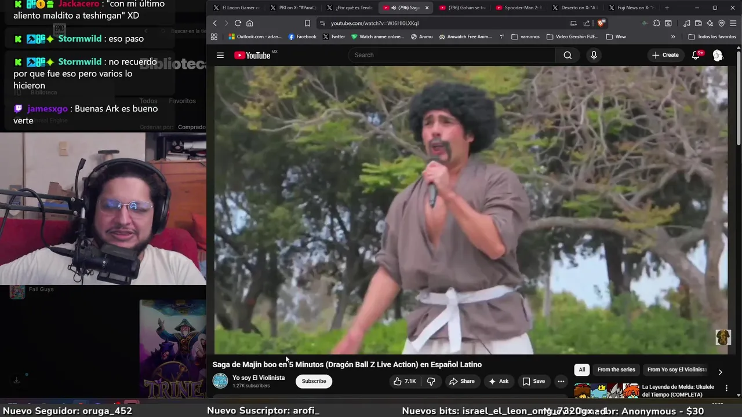The image size is (742, 417).
Task: Open the Animu bookmark
Action: (421, 36)
